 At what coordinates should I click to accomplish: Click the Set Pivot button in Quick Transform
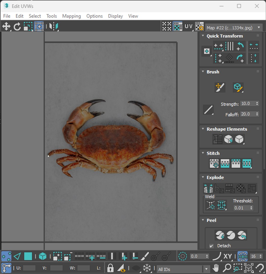(207, 51)
